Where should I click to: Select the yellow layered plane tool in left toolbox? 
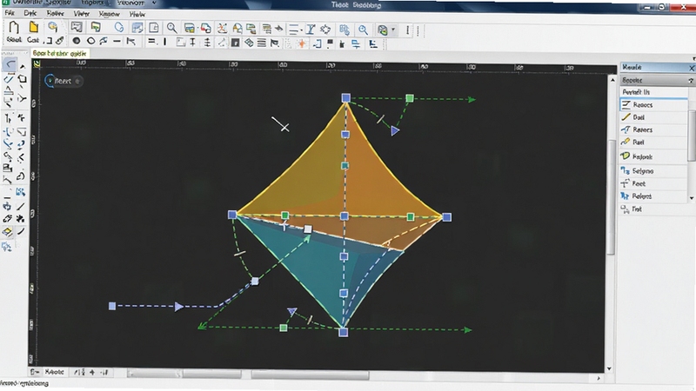pyautogui.click(x=7, y=232)
